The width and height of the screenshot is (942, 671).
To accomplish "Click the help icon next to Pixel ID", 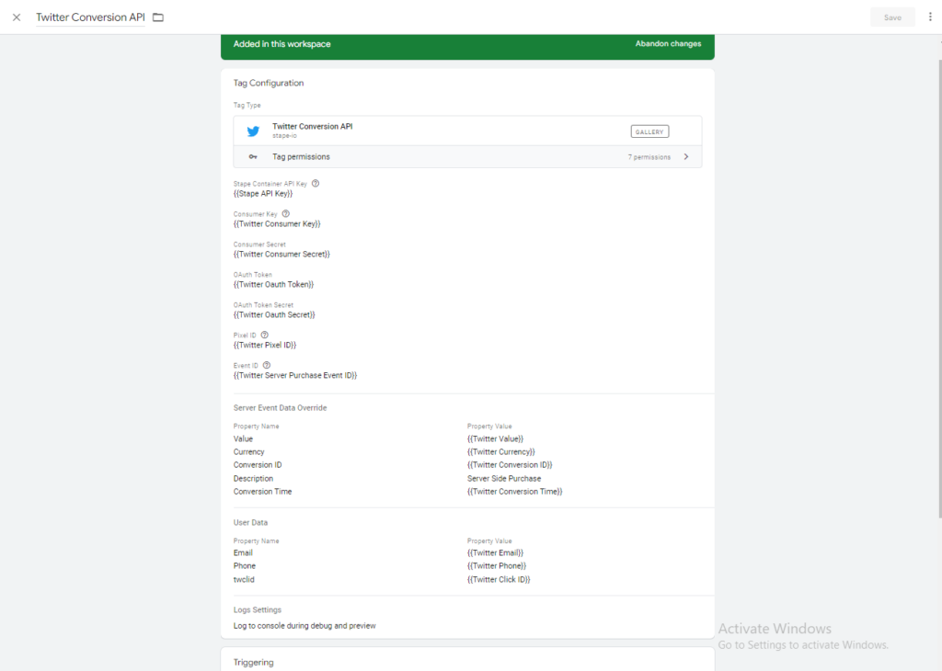I will 265,335.
